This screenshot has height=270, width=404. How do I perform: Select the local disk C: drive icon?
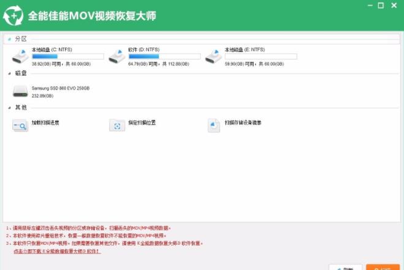click(x=21, y=57)
